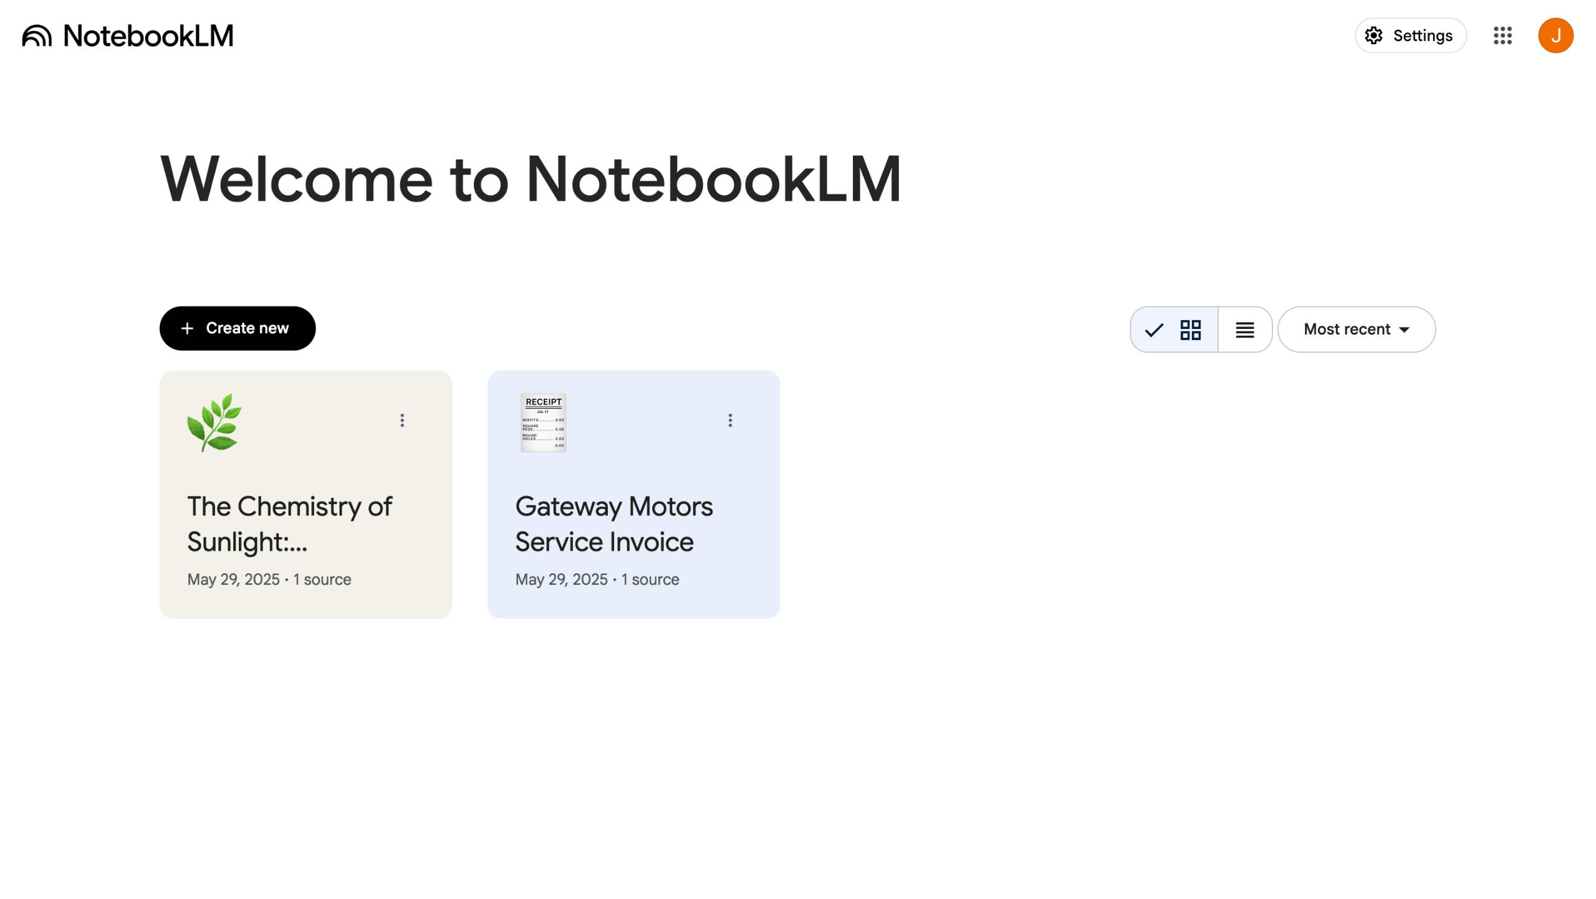Open the Most recent sort dropdown
The height and width of the screenshot is (899, 1596).
1356,330
